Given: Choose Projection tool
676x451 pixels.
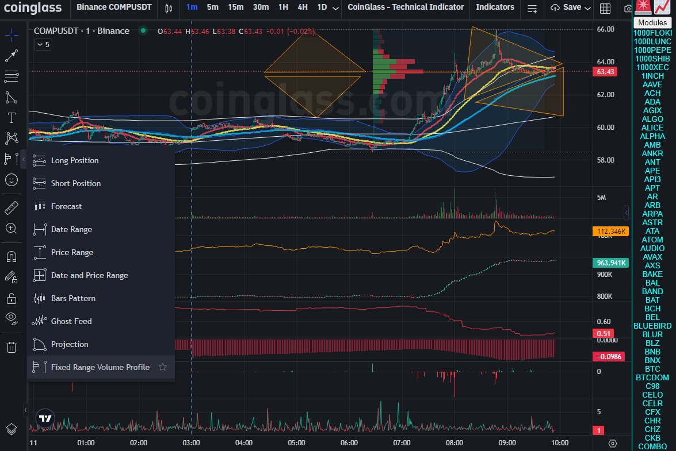Looking at the screenshot, I should coord(101,344).
